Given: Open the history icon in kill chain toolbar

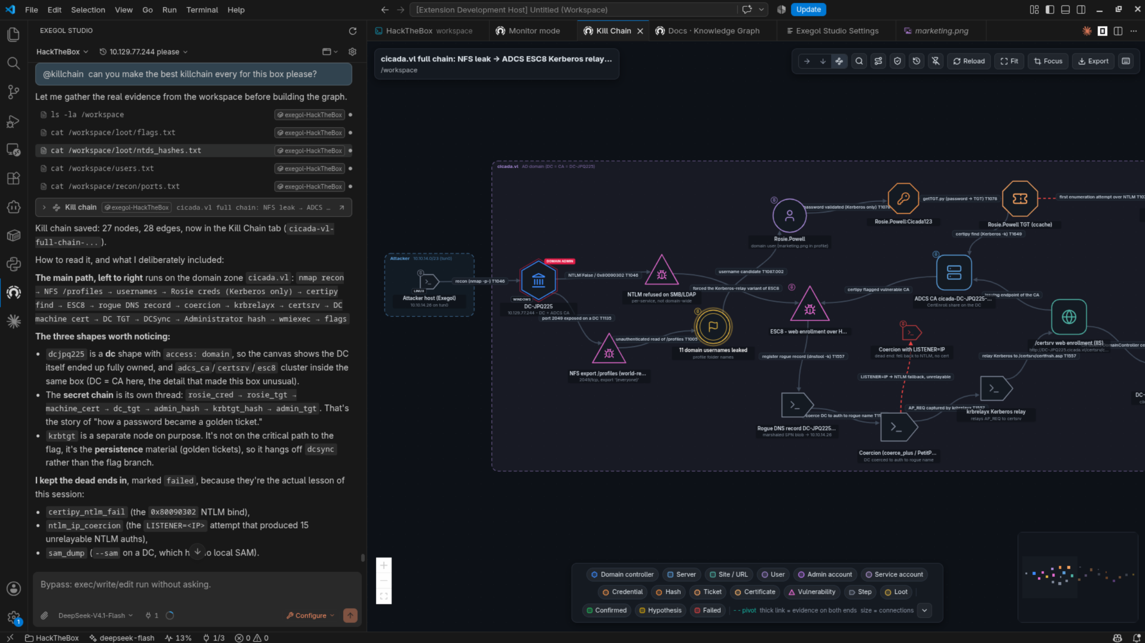Looking at the screenshot, I should 917,61.
